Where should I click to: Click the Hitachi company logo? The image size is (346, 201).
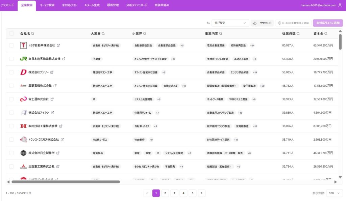point(23,153)
